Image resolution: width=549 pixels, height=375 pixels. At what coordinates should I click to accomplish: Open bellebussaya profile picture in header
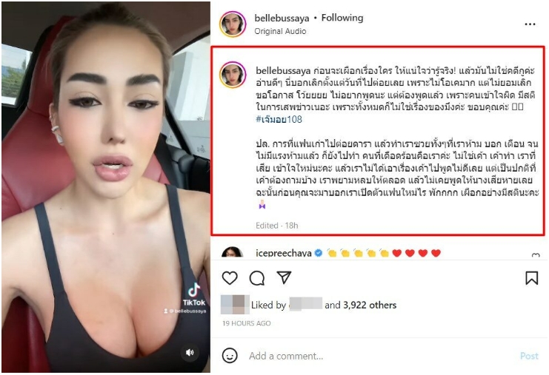tap(233, 24)
